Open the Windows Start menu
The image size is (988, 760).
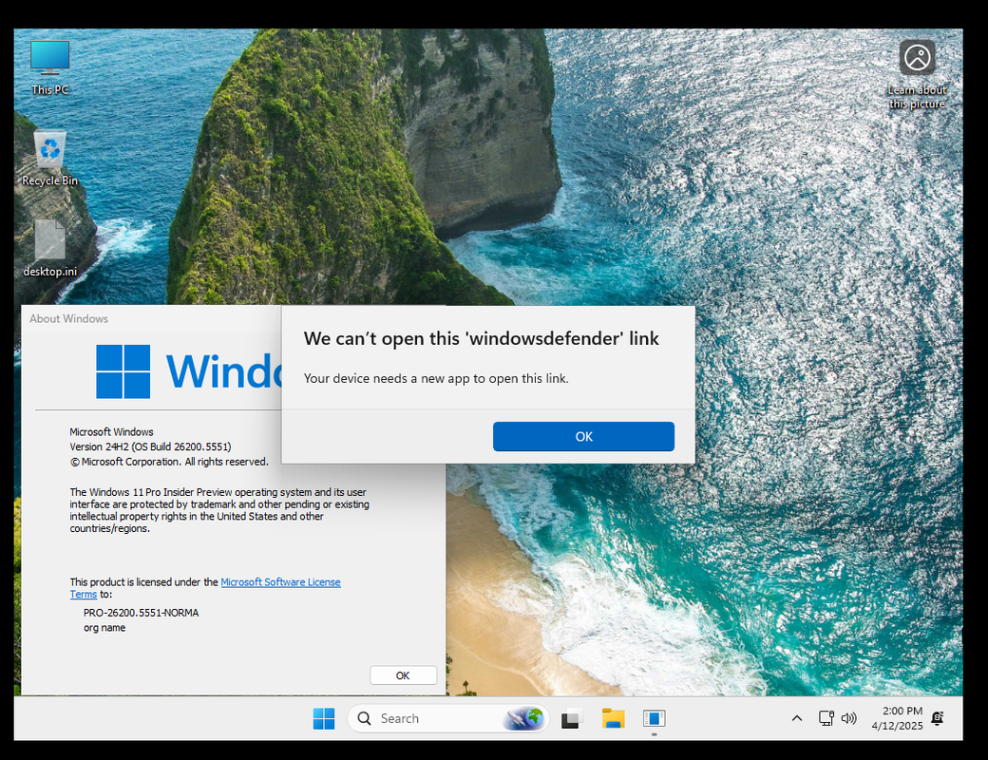(x=324, y=718)
